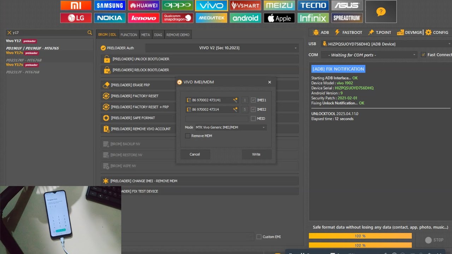
Task: Toggle the IMEI1 checkbox
Action: [253, 100]
